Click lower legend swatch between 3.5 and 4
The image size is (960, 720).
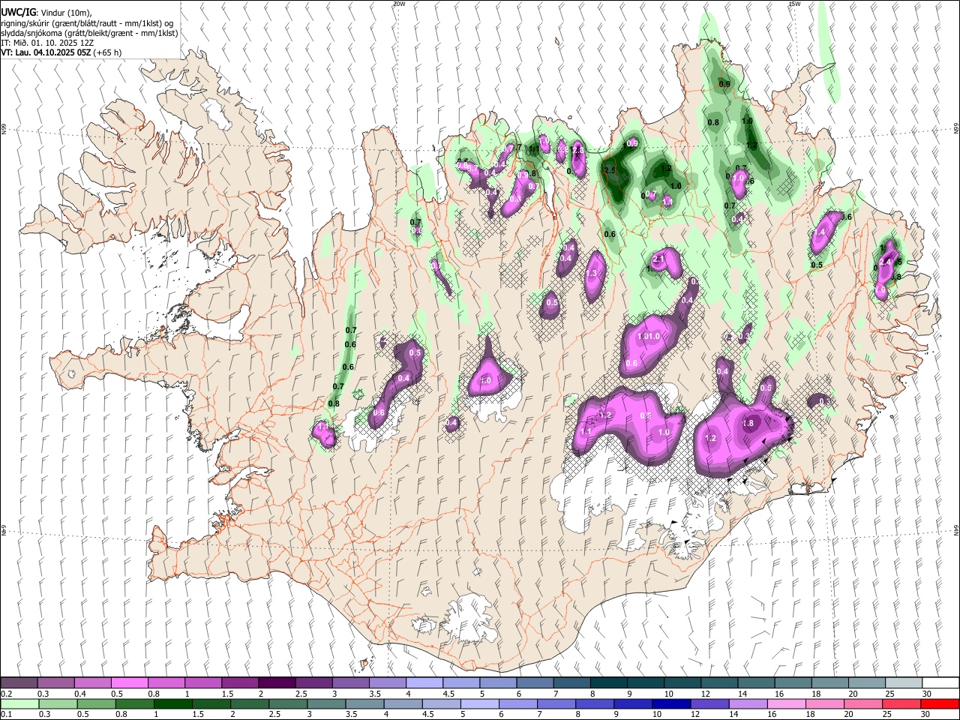pyautogui.click(x=364, y=703)
